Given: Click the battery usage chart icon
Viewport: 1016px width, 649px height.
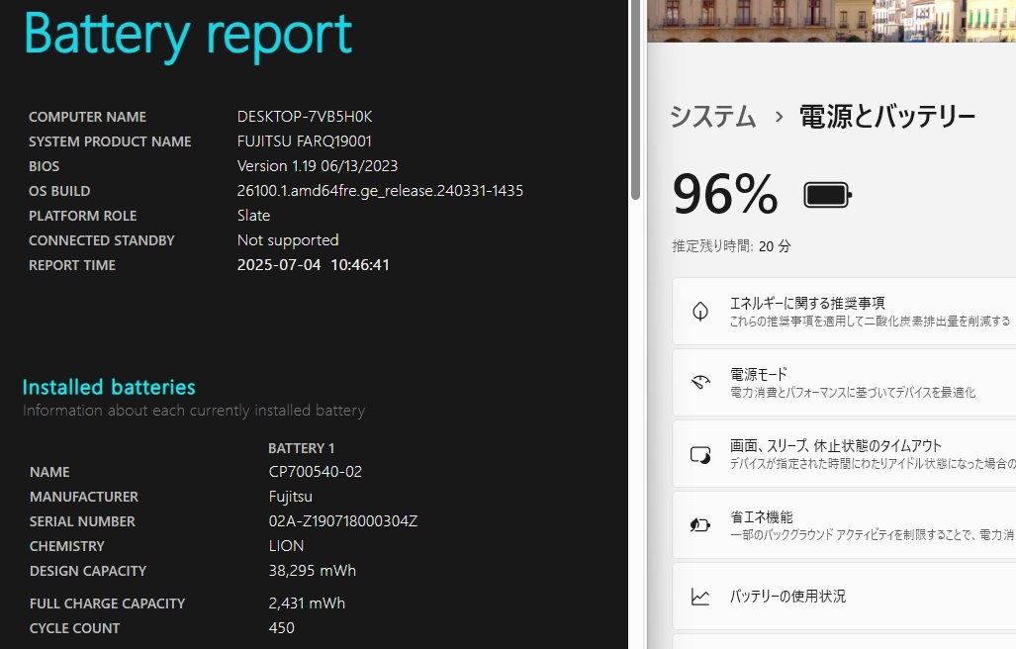Looking at the screenshot, I should (x=700, y=597).
